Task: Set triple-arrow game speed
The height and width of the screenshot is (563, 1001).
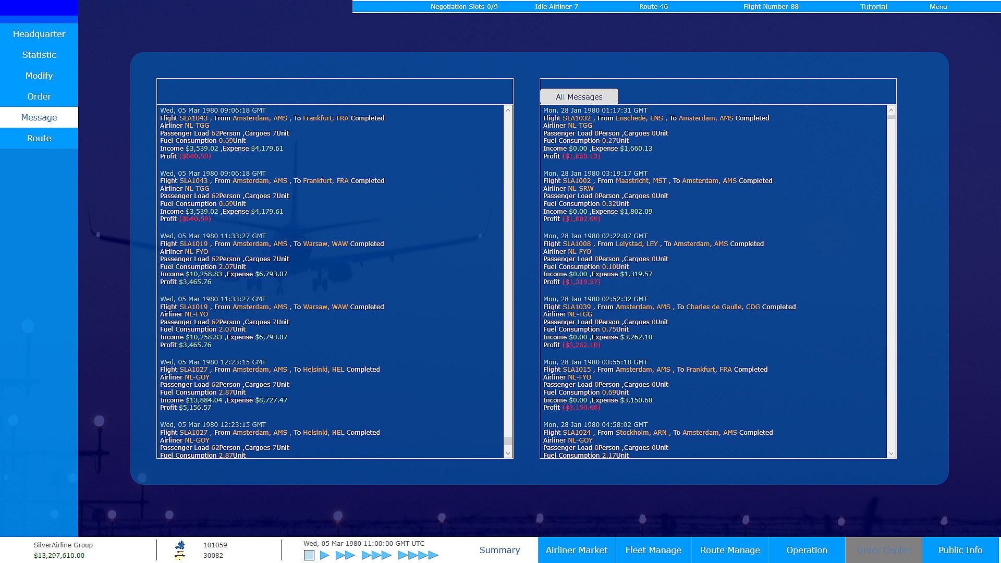Action: pos(376,555)
